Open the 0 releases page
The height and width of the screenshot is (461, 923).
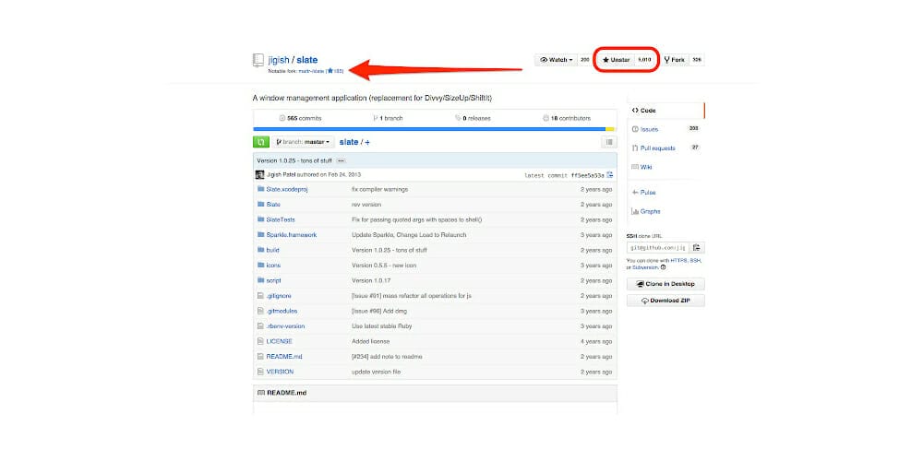coord(473,118)
